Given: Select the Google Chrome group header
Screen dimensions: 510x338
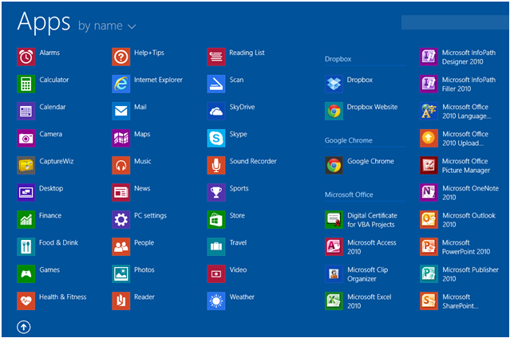Looking at the screenshot, I should pos(348,140).
